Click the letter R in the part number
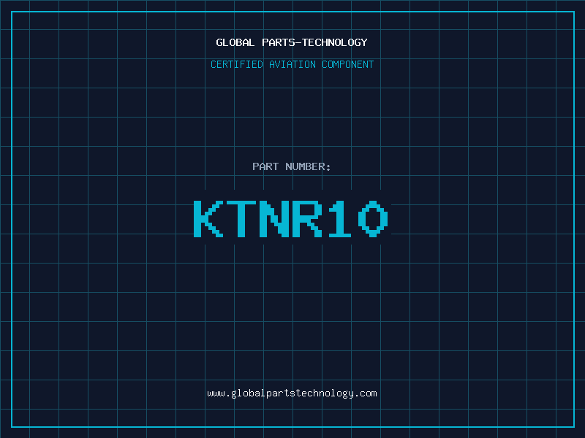Screen dimensions: 585x438 click(x=308, y=218)
